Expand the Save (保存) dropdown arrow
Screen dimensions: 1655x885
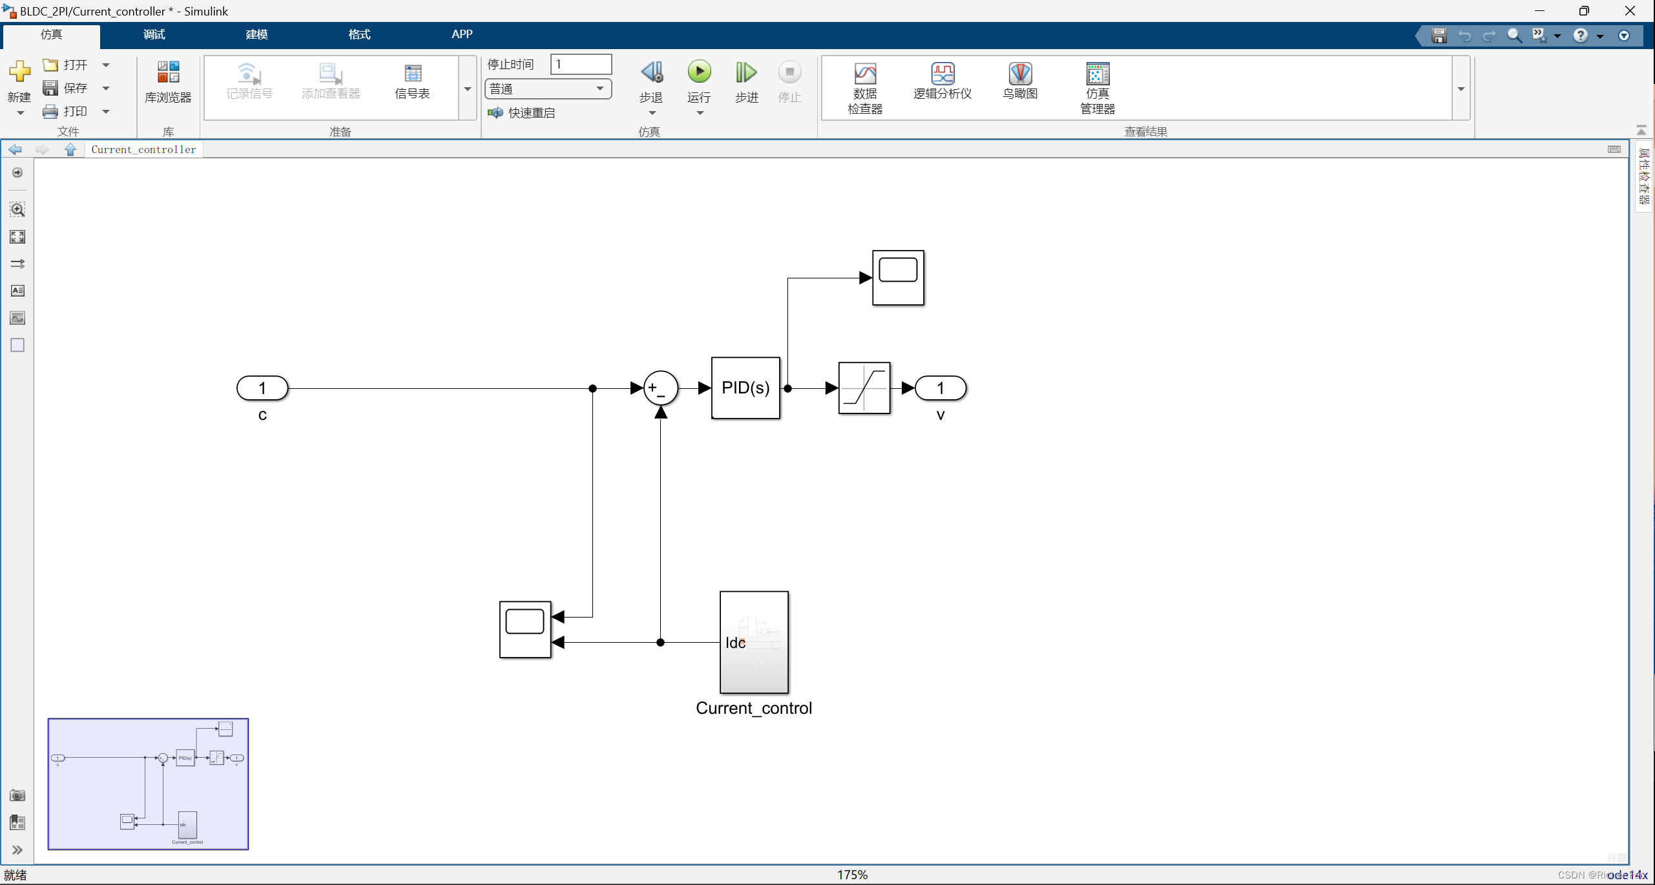click(106, 88)
